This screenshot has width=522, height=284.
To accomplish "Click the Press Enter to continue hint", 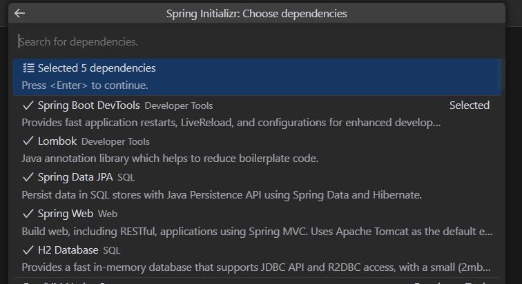I will 85,85.
